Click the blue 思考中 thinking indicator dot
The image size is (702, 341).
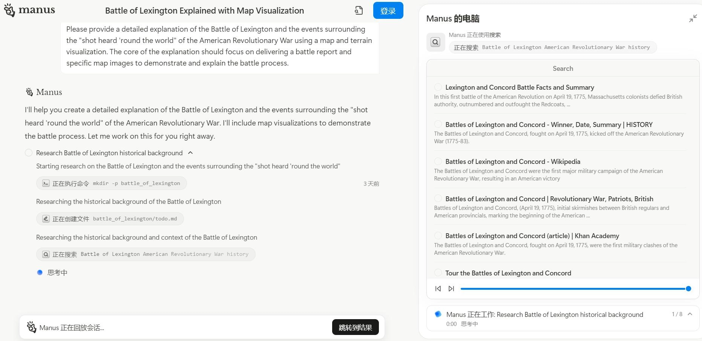pos(40,272)
